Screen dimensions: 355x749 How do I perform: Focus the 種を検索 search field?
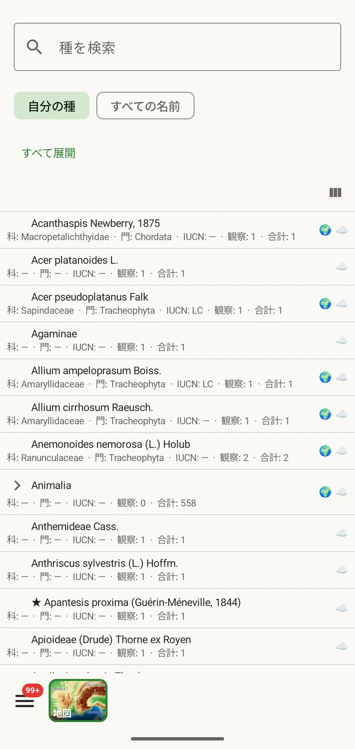177,47
